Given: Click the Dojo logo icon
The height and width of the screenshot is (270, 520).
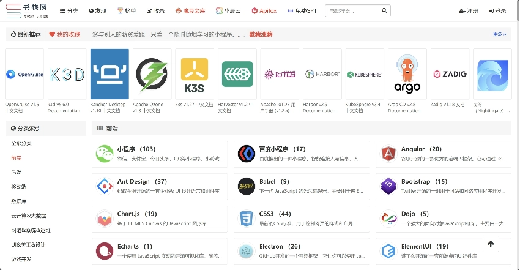Looking at the screenshot, I should pos(388,219).
